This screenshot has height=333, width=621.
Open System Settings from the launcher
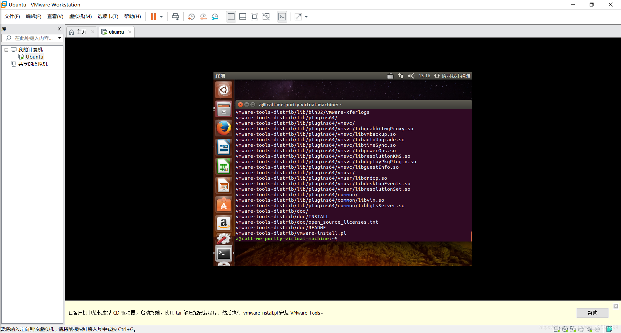[x=224, y=239]
